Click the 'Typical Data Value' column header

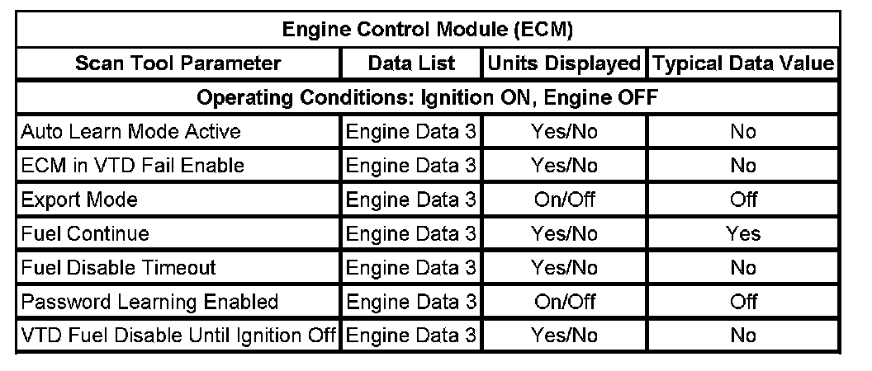(743, 63)
